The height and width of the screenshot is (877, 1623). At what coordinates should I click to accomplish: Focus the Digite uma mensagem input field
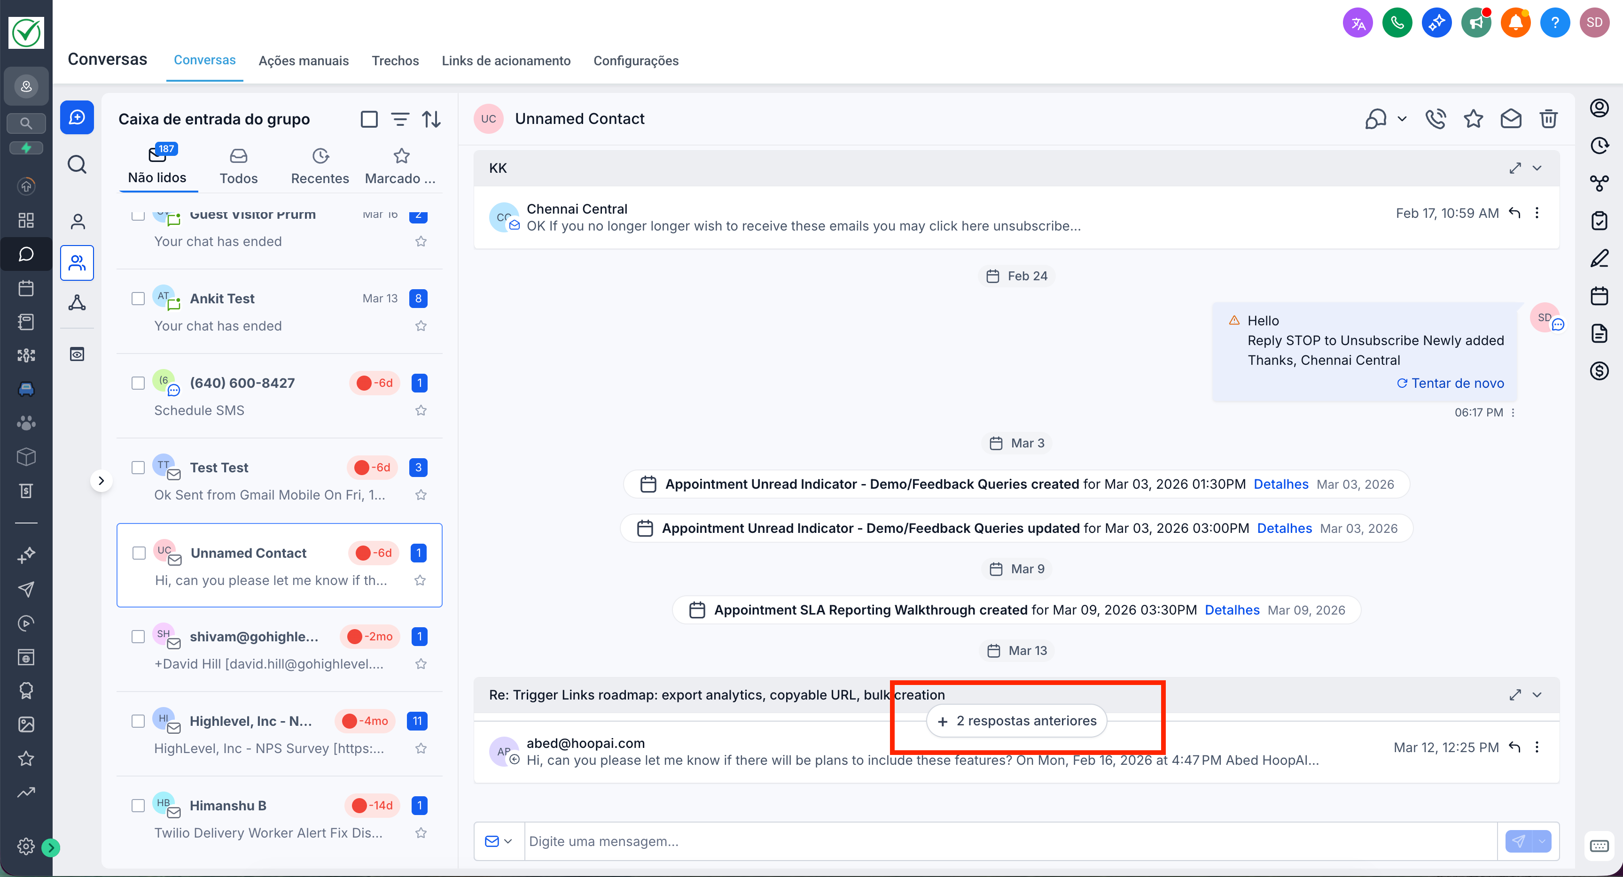(1011, 840)
